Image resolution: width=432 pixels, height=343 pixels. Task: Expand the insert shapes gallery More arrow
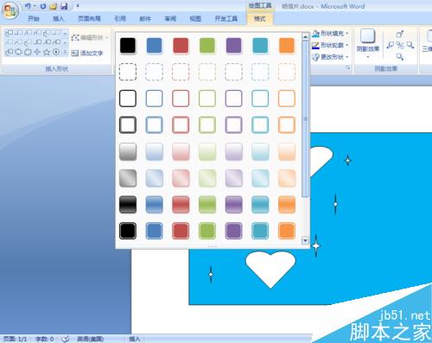click(x=66, y=52)
